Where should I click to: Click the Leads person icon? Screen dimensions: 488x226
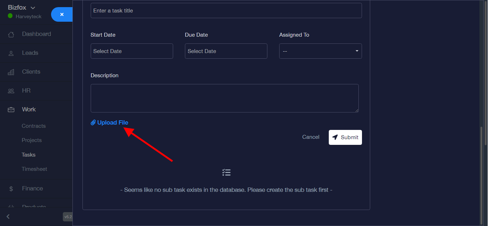tap(11, 53)
